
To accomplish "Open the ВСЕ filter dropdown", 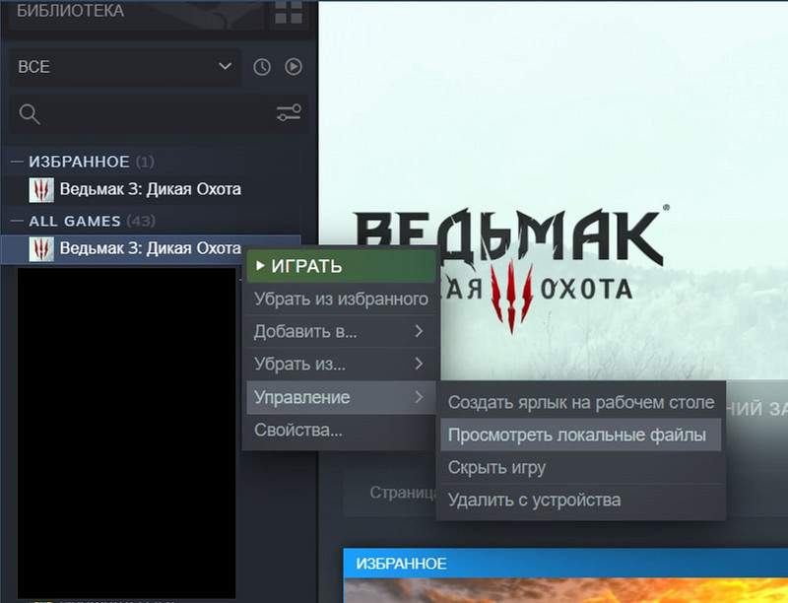I will pyautogui.click(x=125, y=67).
